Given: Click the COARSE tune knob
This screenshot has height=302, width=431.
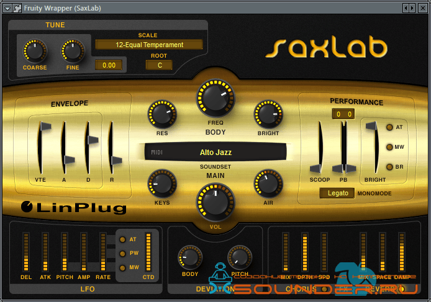Looking at the screenshot, I should pyautogui.click(x=35, y=51).
